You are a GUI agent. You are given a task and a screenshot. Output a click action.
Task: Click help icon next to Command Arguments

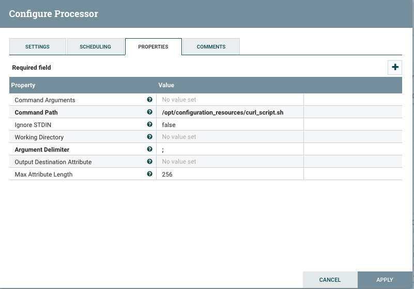coord(150,100)
